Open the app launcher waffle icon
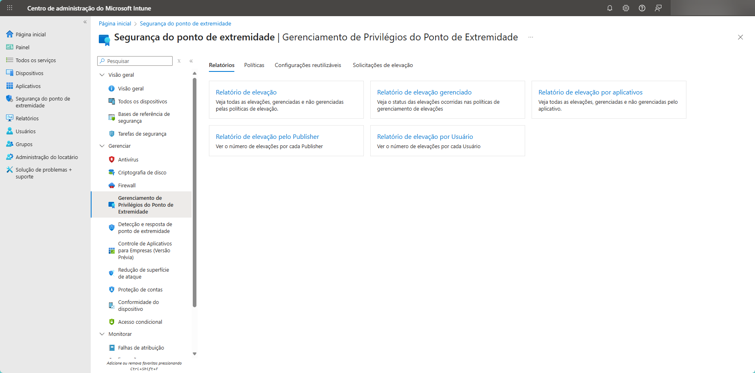The height and width of the screenshot is (373, 755). click(10, 8)
